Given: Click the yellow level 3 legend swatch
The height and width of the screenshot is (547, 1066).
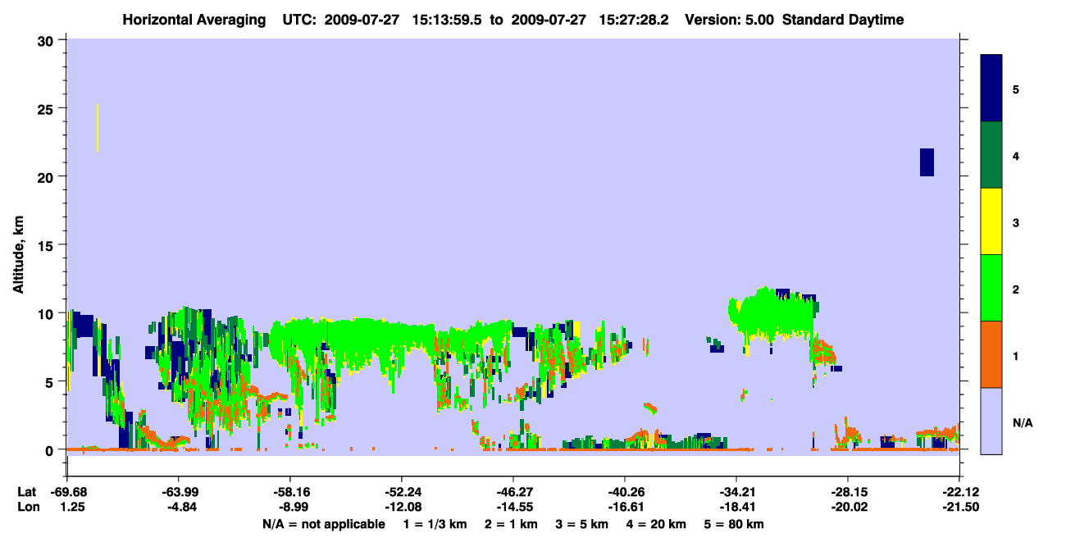Looking at the screenshot, I should [x=991, y=221].
